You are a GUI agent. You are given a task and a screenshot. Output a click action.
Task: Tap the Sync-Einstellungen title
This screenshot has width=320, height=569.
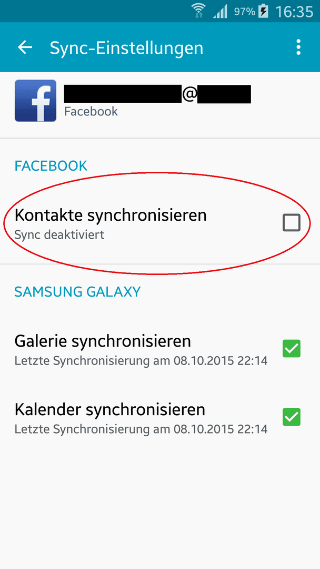tap(126, 48)
